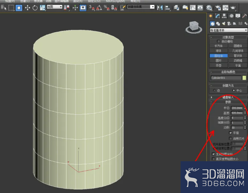This screenshot has width=248, height=193.
Task: Open Standard Primitives category dropdown
Action: click(x=228, y=30)
